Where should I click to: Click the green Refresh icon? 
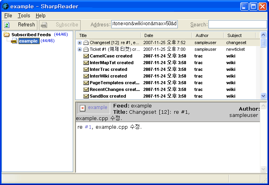[x=7, y=25]
